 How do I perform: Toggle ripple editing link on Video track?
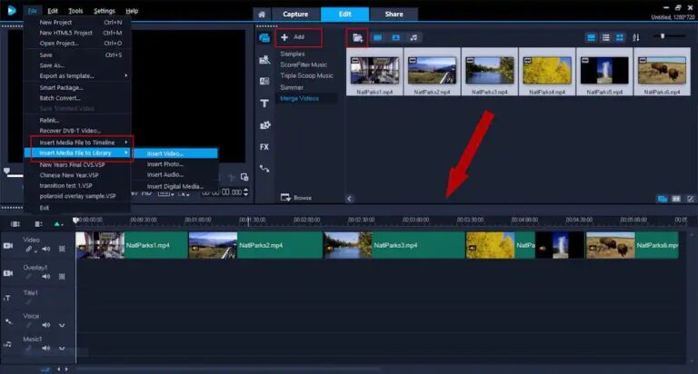coord(29,249)
